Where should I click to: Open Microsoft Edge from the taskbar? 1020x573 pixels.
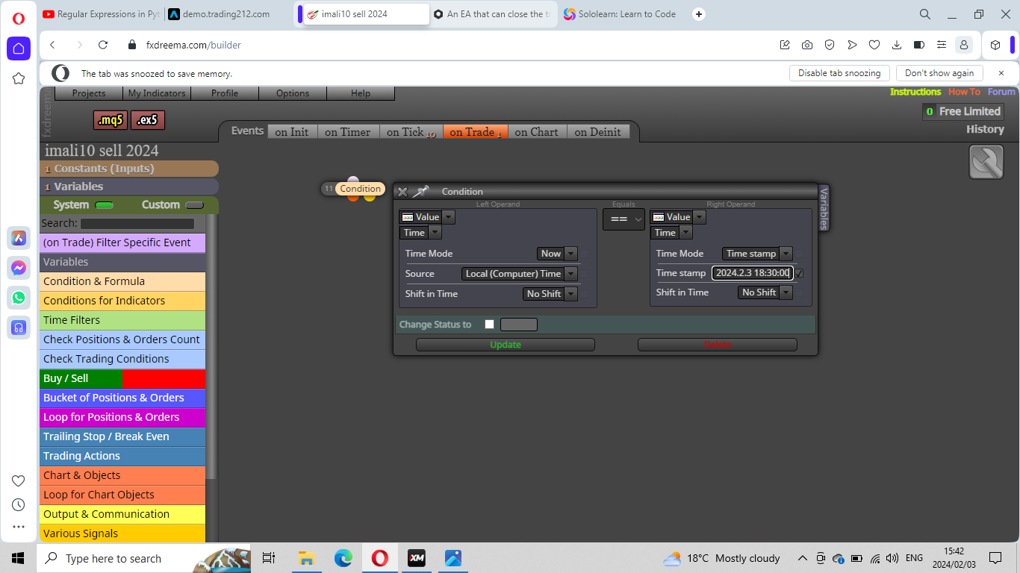point(343,558)
